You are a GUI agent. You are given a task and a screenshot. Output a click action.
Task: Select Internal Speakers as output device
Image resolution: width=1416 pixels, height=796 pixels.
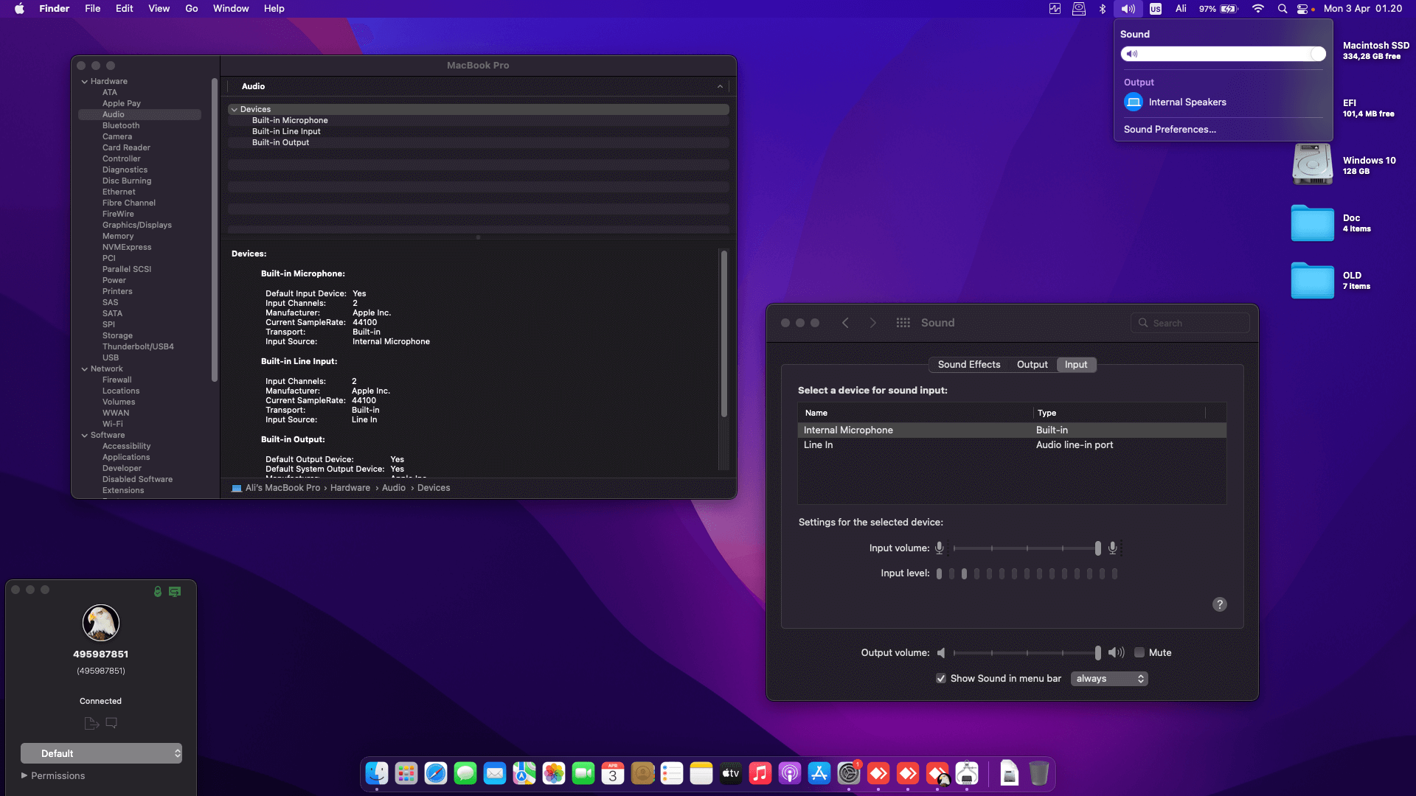tap(1187, 102)
